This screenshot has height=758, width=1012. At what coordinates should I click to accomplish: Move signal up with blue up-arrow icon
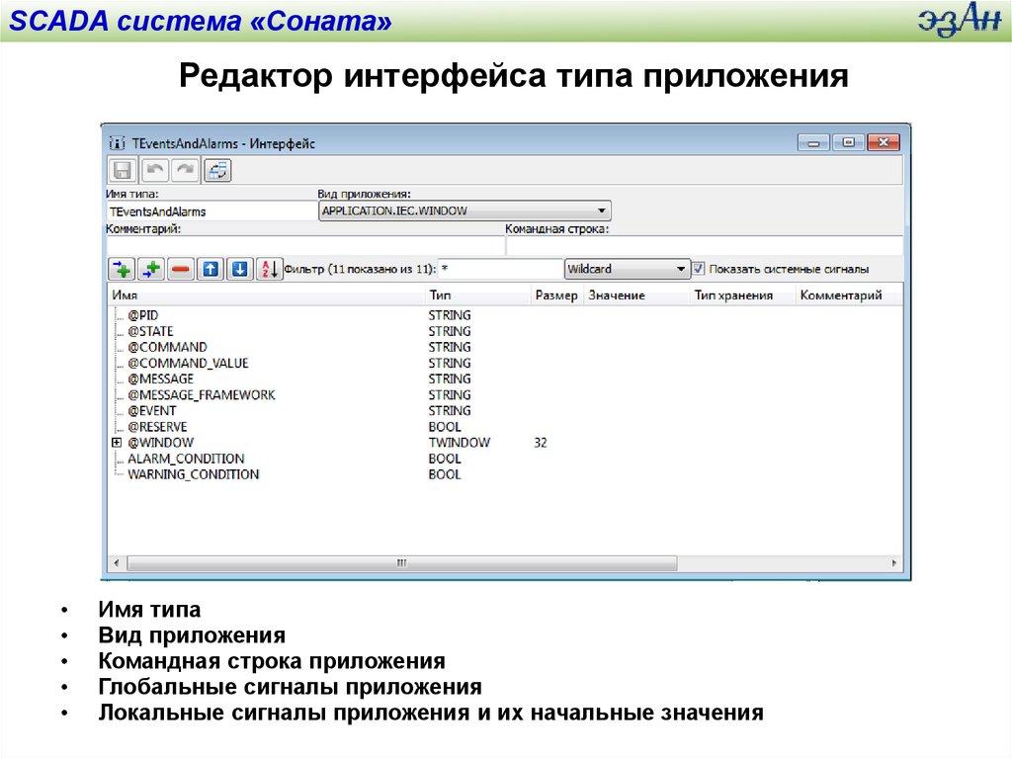pyautogui.click(x=210, y=269)
